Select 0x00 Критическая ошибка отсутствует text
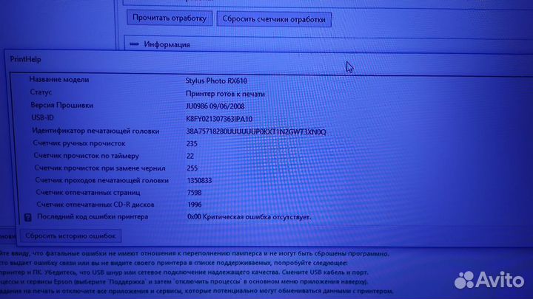The image size is (533, 299). tap(249, 217)
